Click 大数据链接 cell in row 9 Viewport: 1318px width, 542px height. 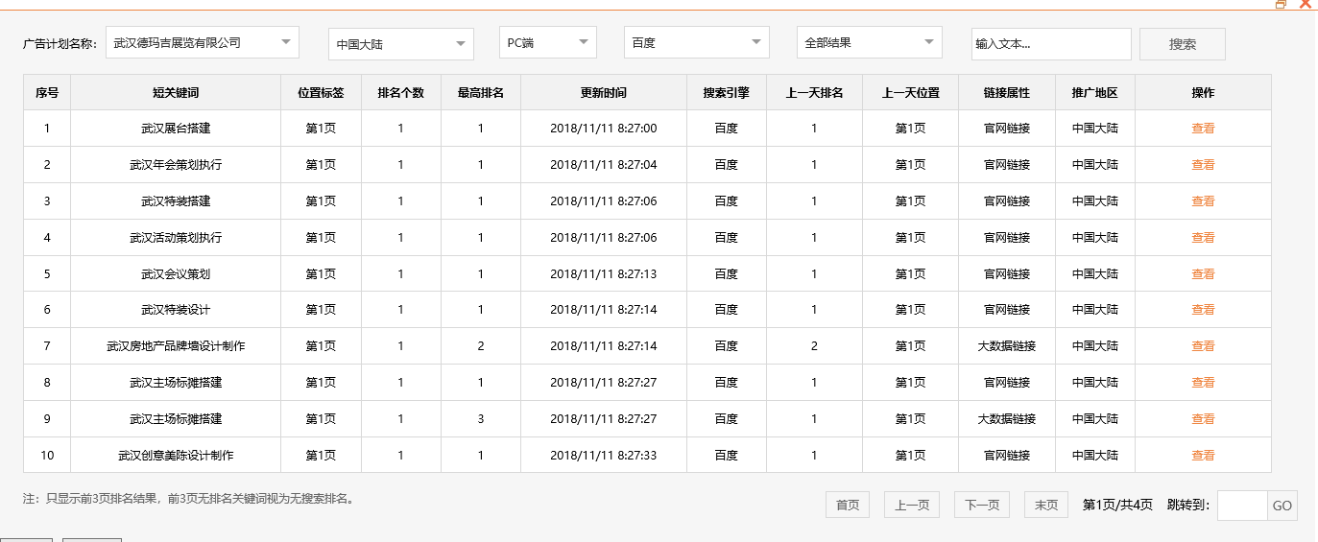tap(1007, 419)
